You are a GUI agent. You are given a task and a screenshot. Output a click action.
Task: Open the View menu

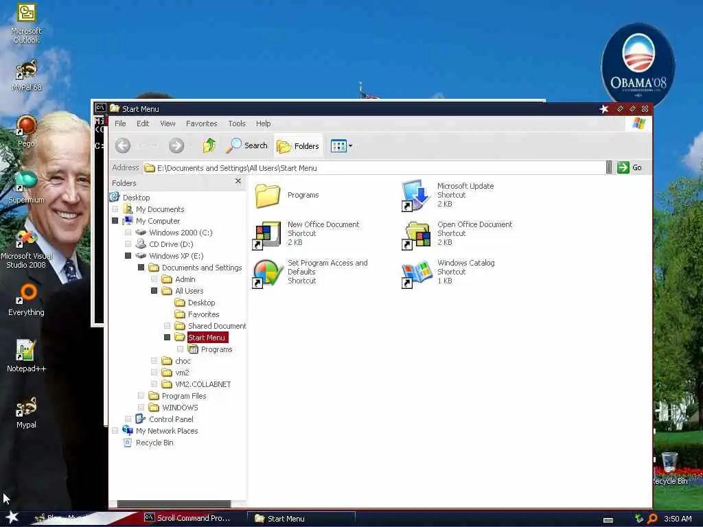tap(168, 124)
